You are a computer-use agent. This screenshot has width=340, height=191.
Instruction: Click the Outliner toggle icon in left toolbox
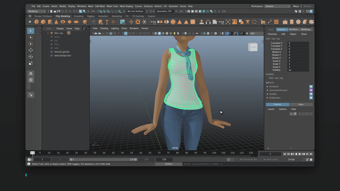pyautogui.click(x=31, y=95)
